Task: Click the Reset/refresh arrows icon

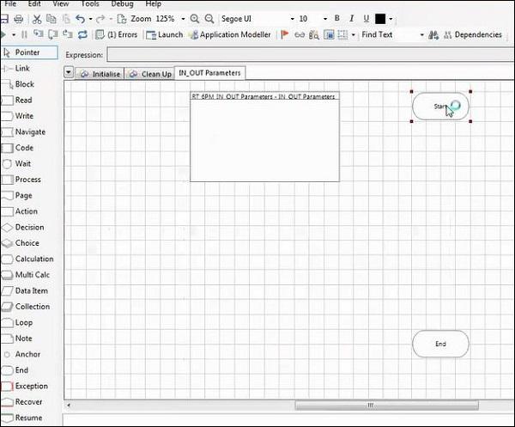Action: coord(82,34)
